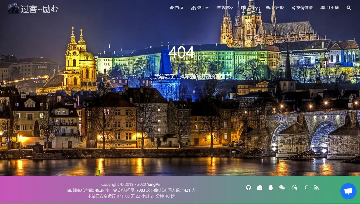This screenshot has height=204, width=360.
Task: Open the RSS feed icon
Action: (316, 188)
